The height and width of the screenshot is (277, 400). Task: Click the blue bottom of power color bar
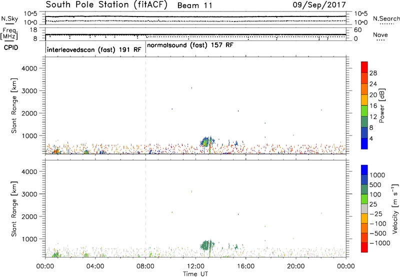[364, 143]
